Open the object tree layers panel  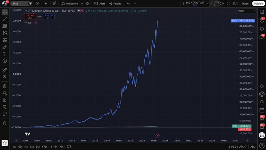(262, 29)
